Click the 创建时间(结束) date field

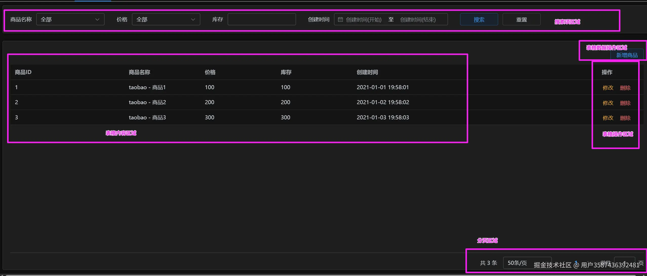click(x=418, y=20)
